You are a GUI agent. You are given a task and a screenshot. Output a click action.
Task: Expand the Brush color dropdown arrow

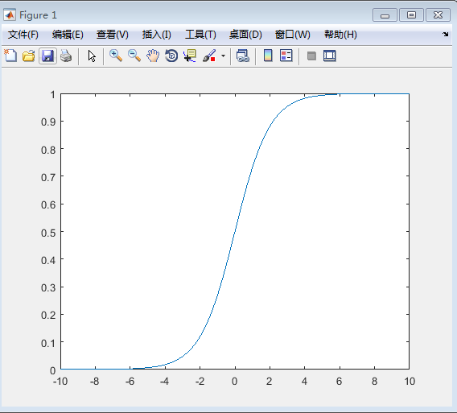(x=223, y=56)
